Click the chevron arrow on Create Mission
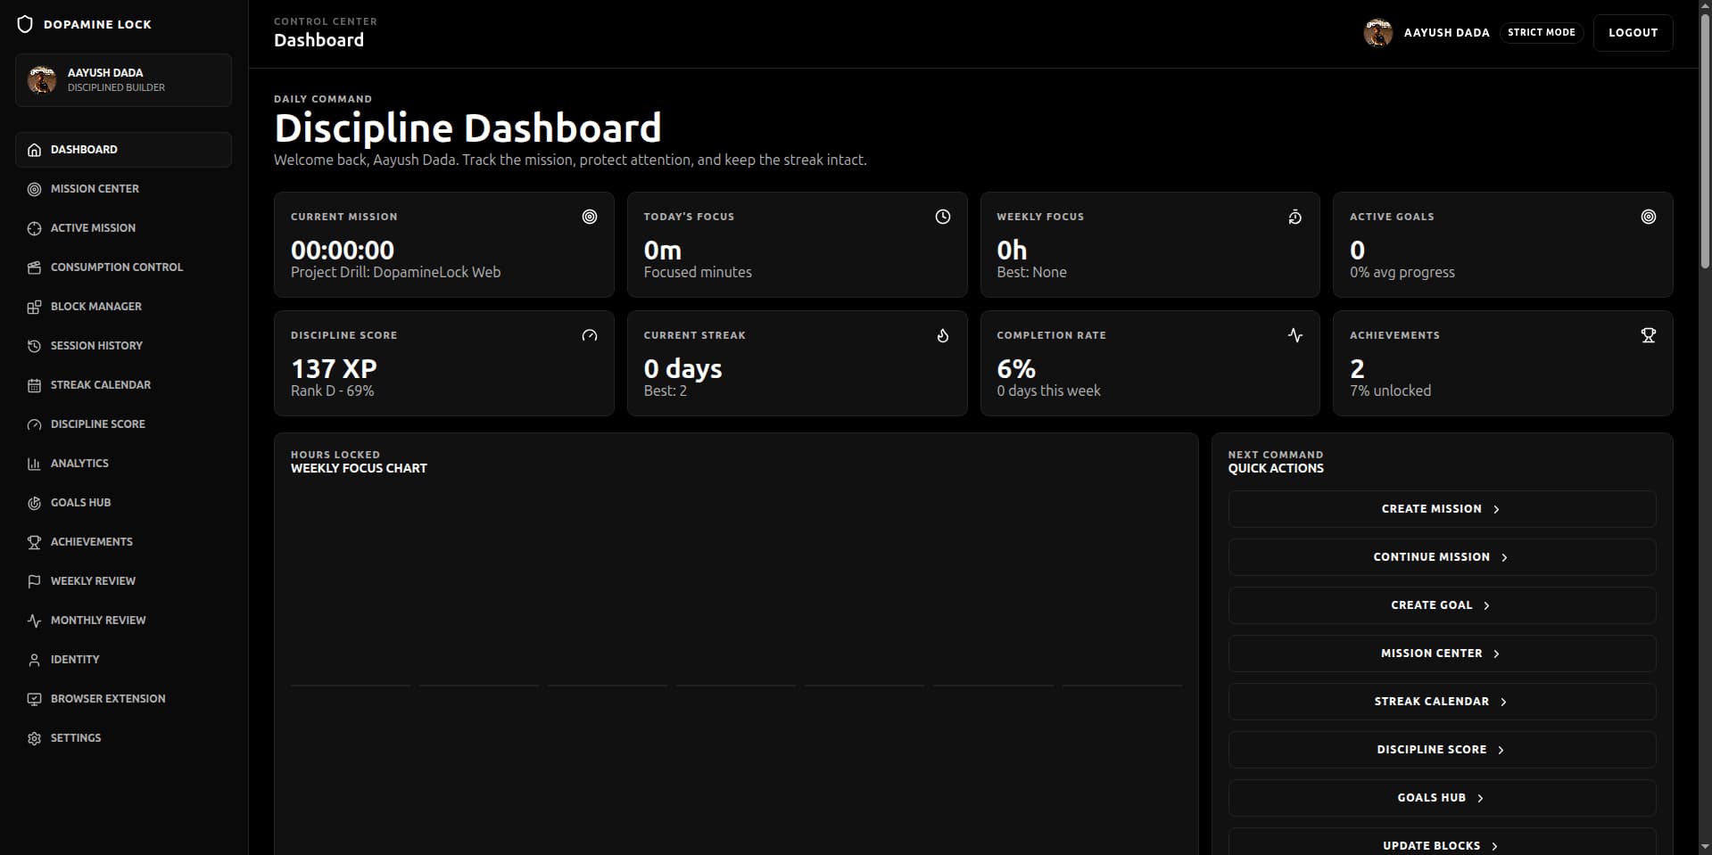1712x855 pixels. [x=1496, y=509]
